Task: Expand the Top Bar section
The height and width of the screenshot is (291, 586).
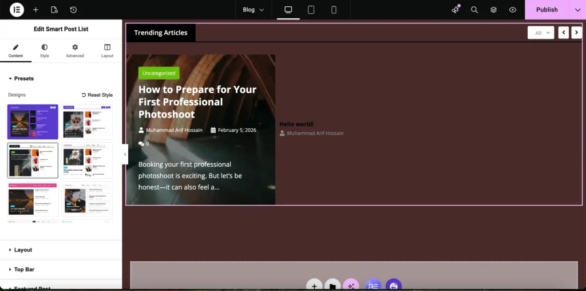Action: pyautogui.click(x=61, y=269)
